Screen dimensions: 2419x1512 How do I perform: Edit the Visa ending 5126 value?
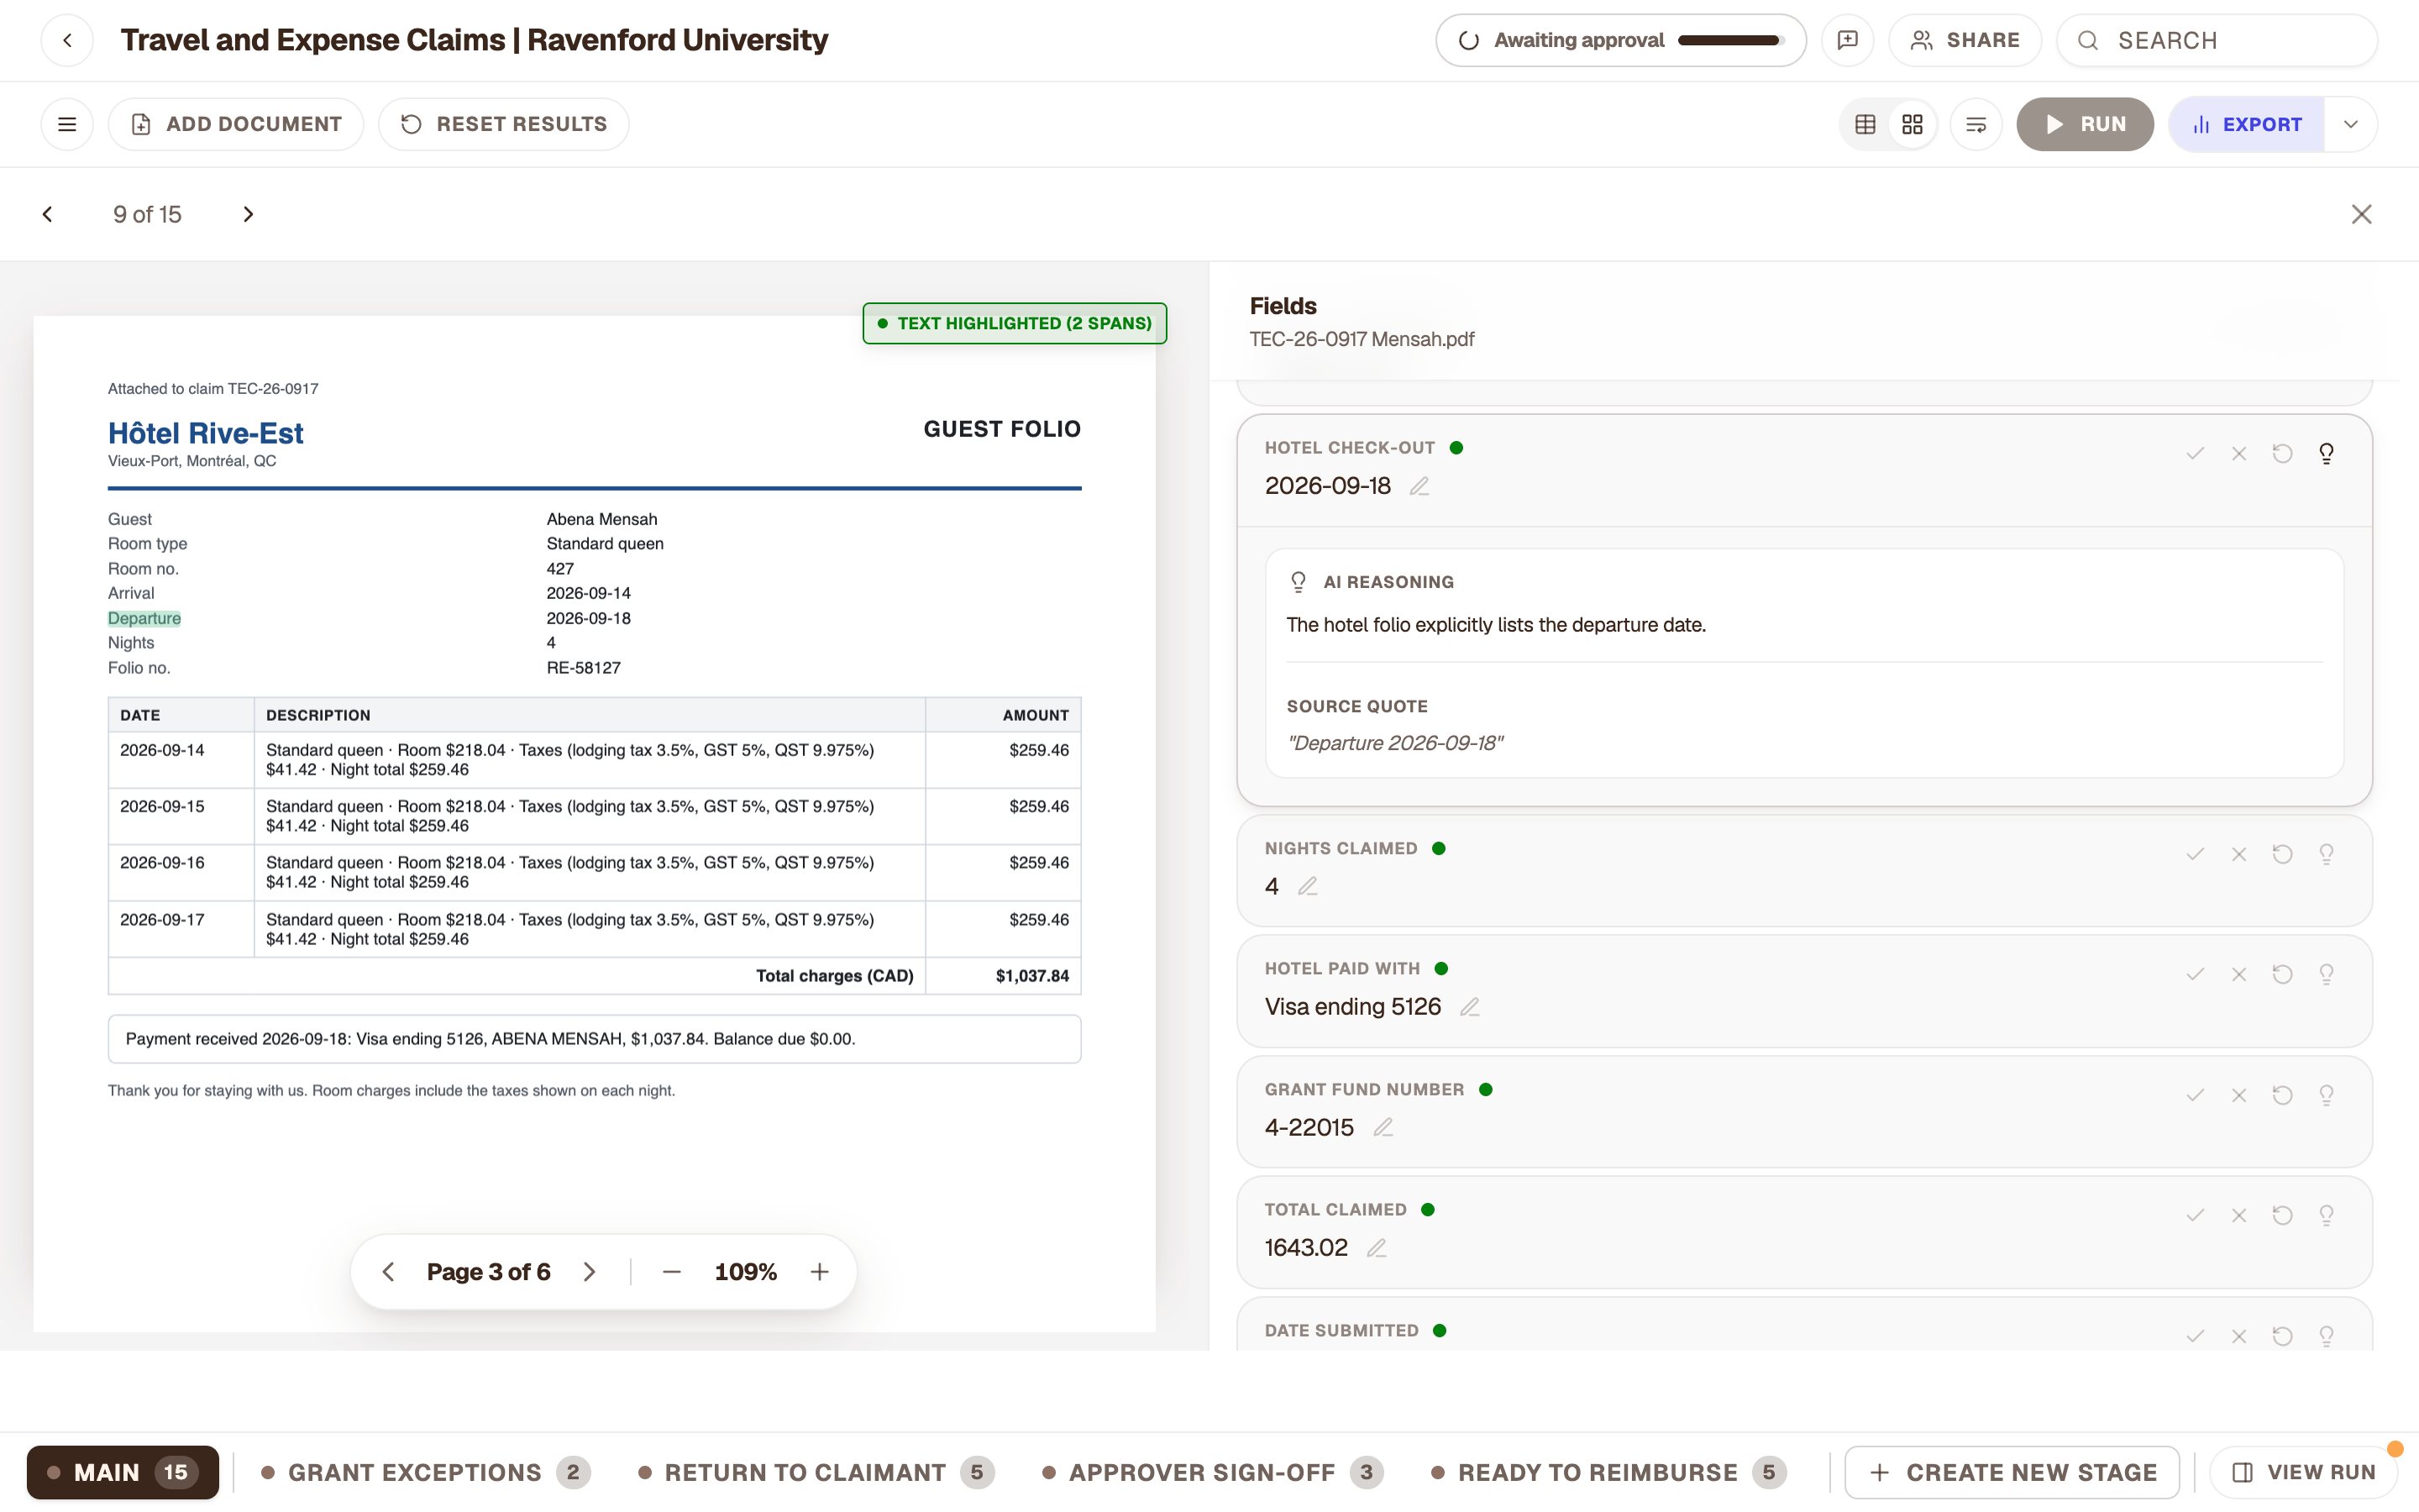[1469, 1007]
